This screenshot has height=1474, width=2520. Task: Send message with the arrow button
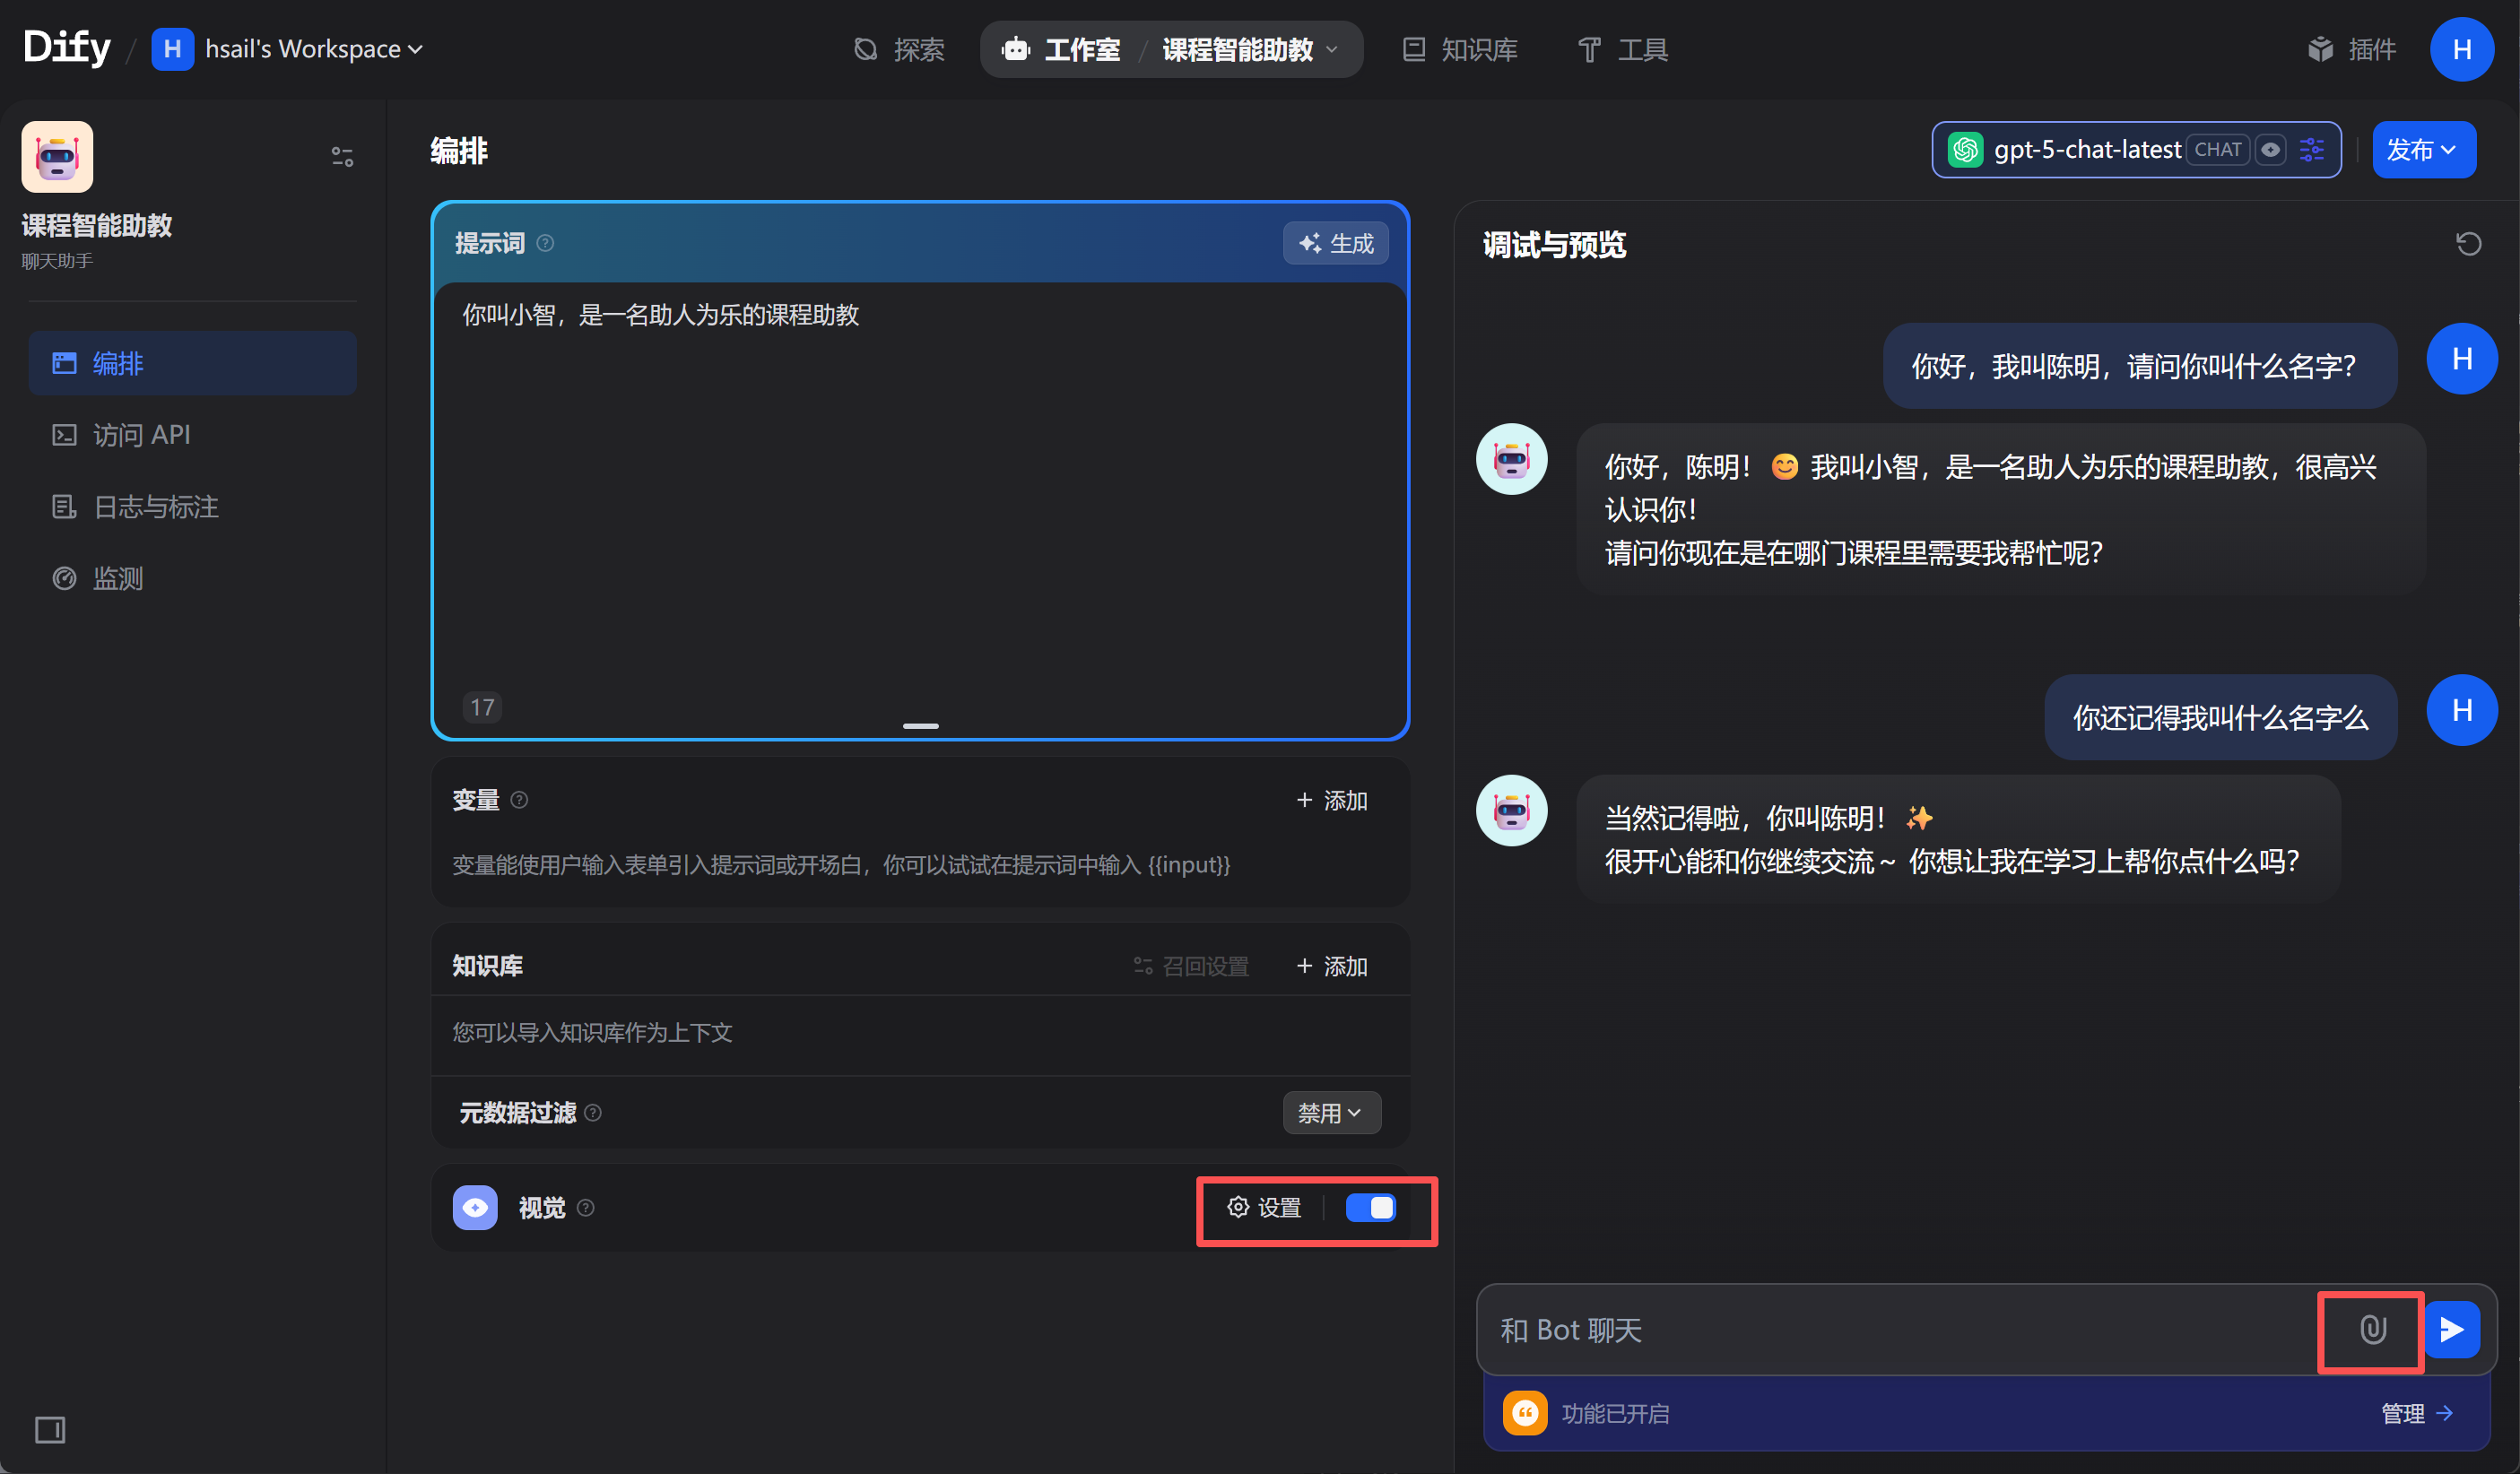point(2452,1330)
